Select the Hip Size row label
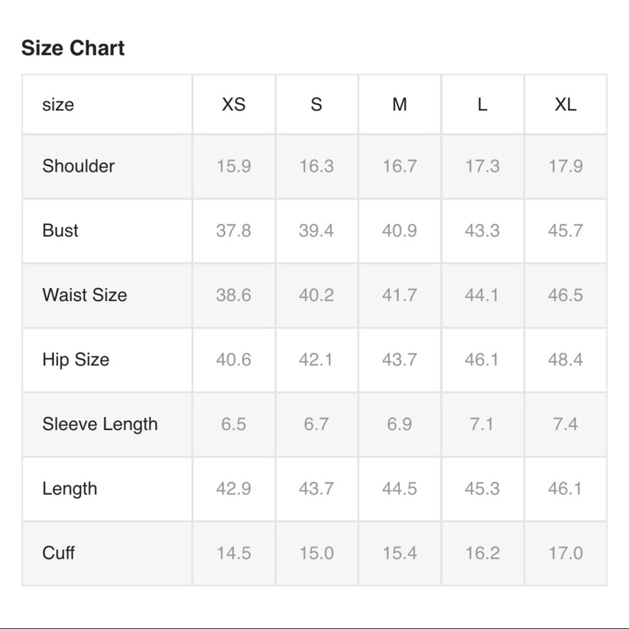This screenshot has width=629, height=629. click(x=75, y=360)
